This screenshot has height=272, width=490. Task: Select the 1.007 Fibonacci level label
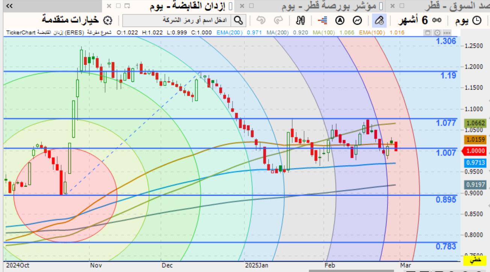tap(446, 152)
